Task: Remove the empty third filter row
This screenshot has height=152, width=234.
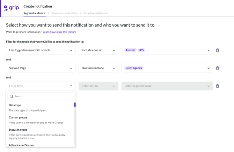Action: click(217, 86)
